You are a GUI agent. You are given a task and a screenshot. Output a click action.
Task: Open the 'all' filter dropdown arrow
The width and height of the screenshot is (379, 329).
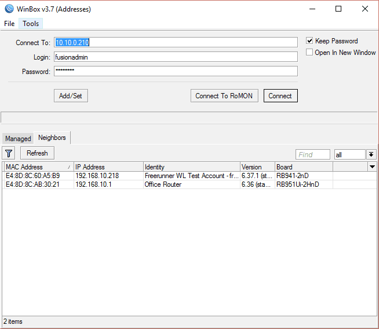tap(371, 154)
